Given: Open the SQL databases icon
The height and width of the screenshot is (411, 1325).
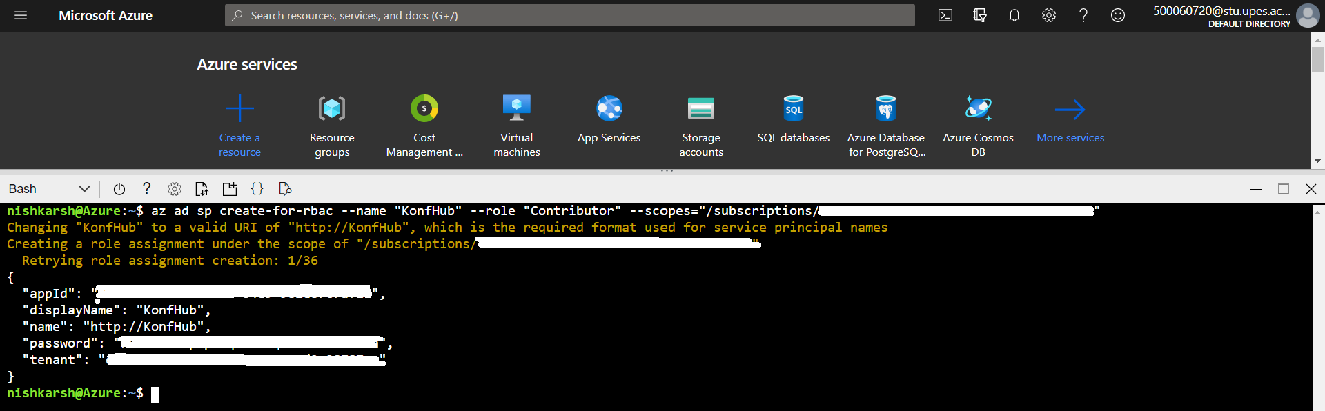Looking at the screenshot, I should tap(794, 108).
